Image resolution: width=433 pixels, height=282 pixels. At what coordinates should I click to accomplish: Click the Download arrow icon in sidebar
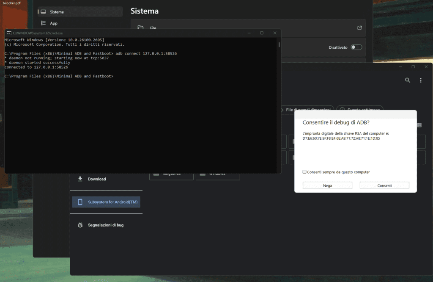80,179
